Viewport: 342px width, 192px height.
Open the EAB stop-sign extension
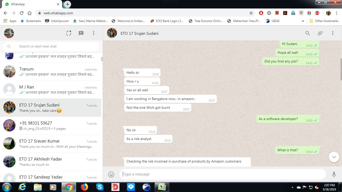pyautogui.click(x=317, y=13)
